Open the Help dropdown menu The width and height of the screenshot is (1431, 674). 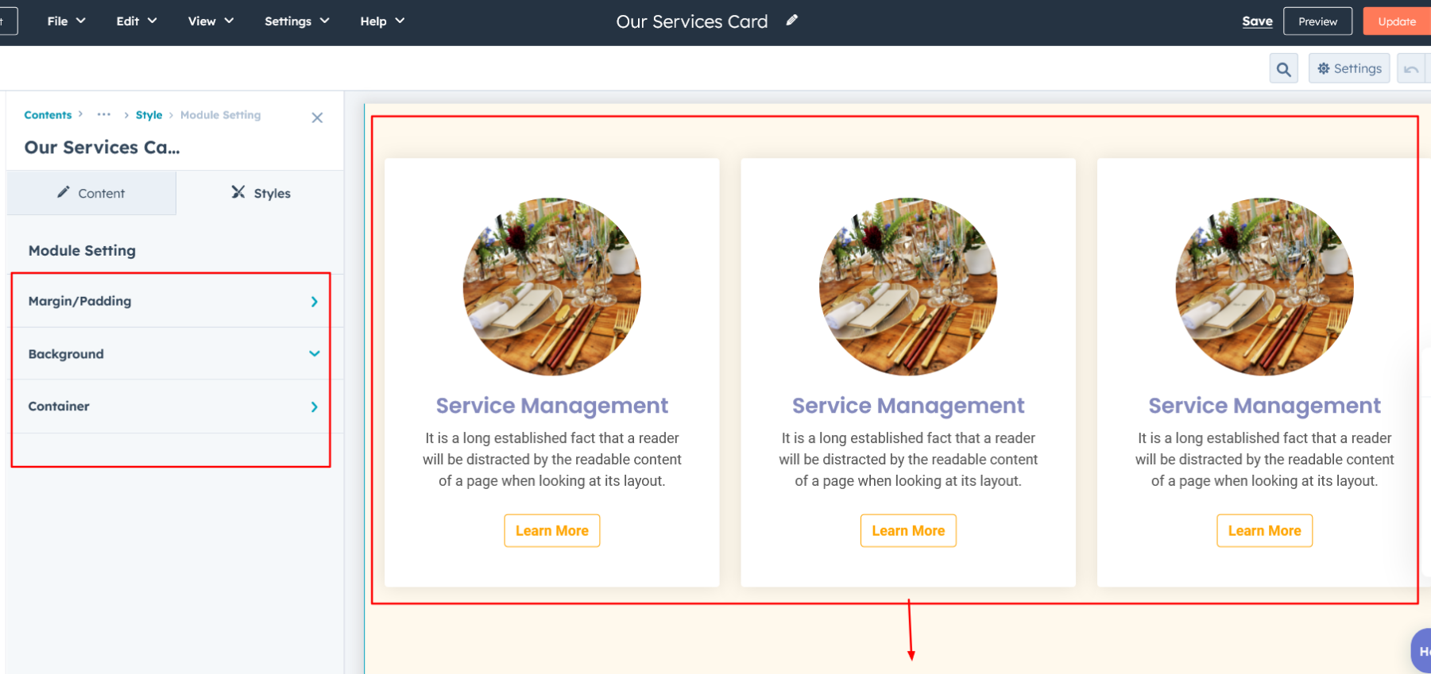381,21
